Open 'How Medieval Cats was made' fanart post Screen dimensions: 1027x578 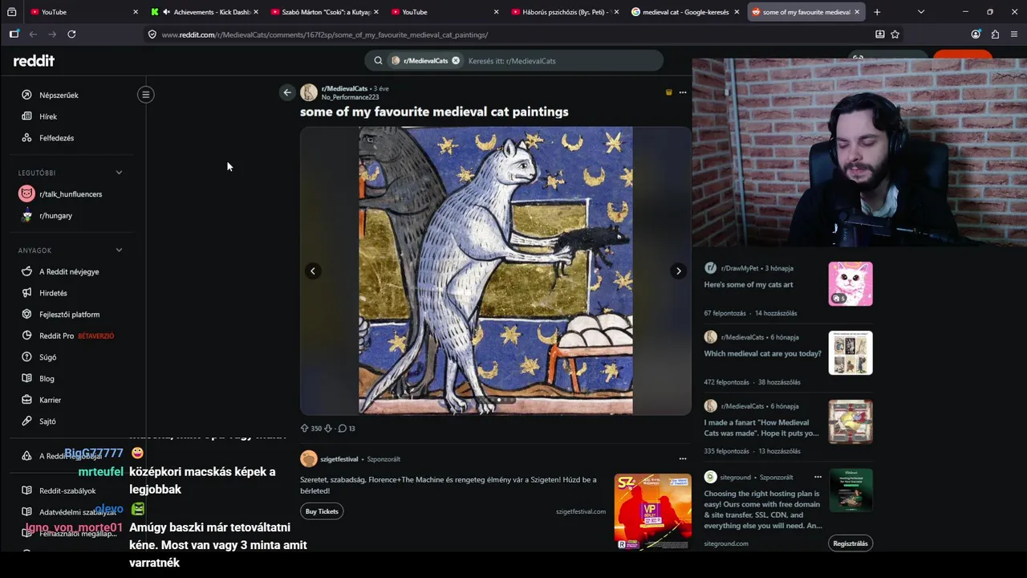point(761,428)
